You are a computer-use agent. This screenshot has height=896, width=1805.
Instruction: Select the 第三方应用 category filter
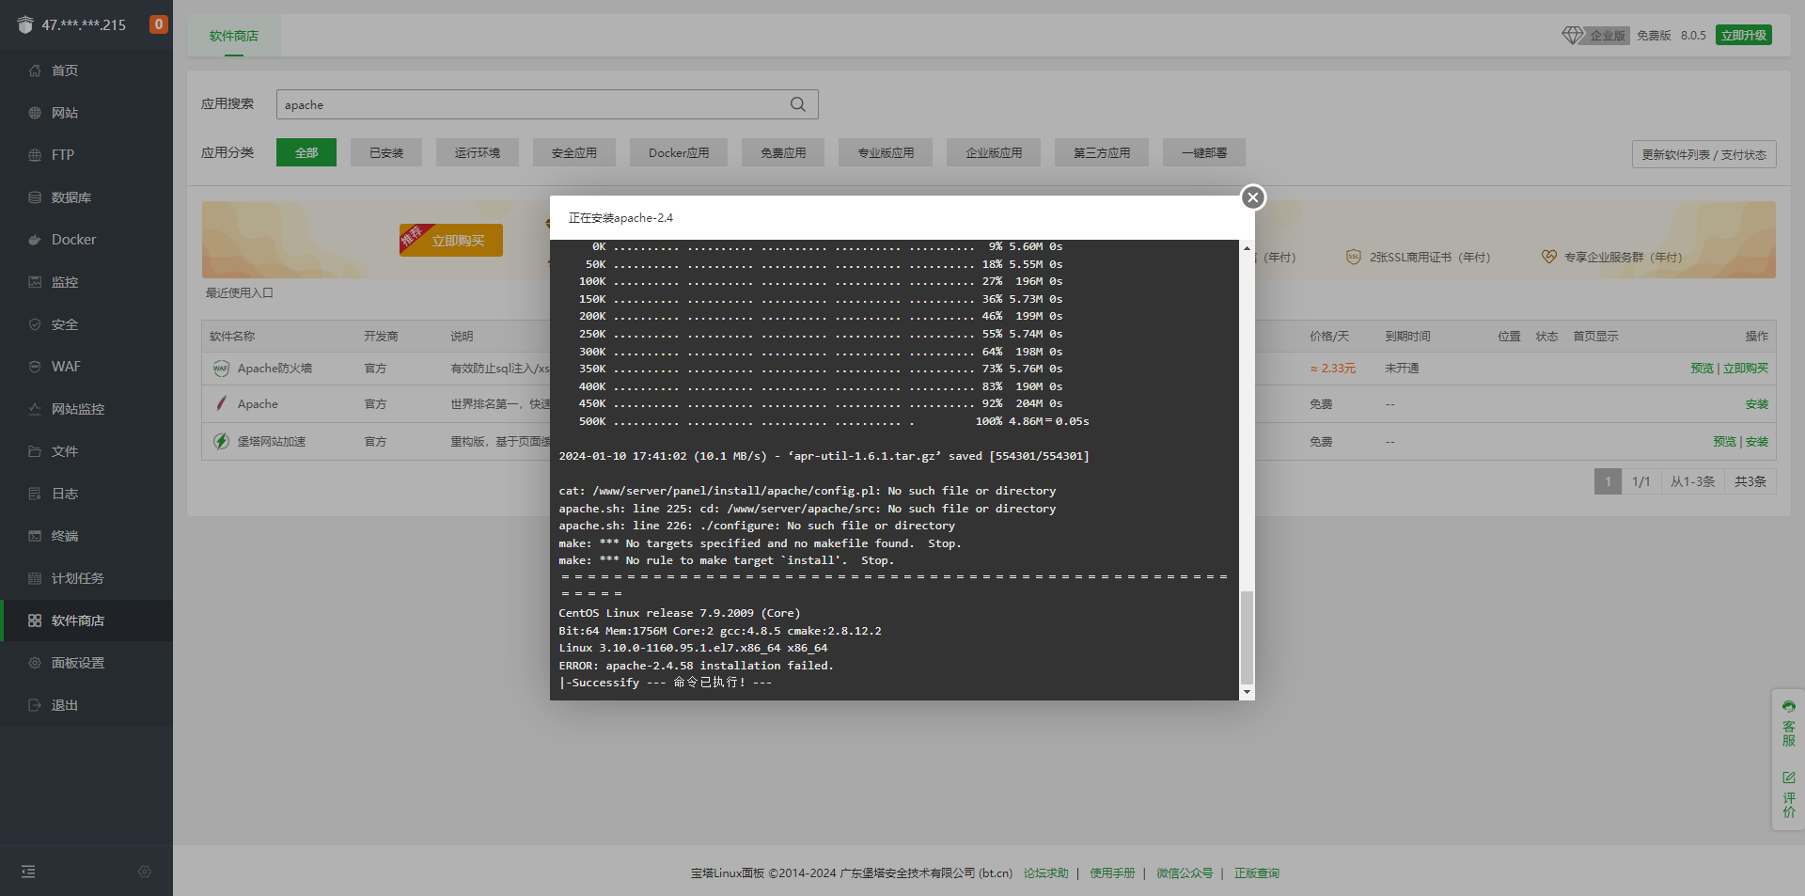tap(1102, 152)
